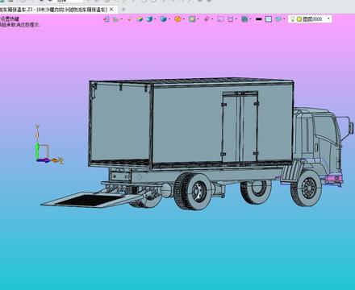Click the blue plane icon before layer box
355x290 pixels.
tap(278, 19)
